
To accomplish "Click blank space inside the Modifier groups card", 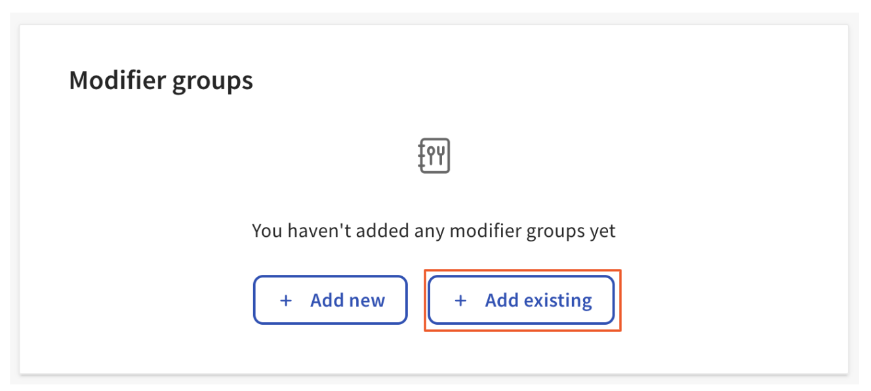I will pyautogui.click(x=689, y=164).
